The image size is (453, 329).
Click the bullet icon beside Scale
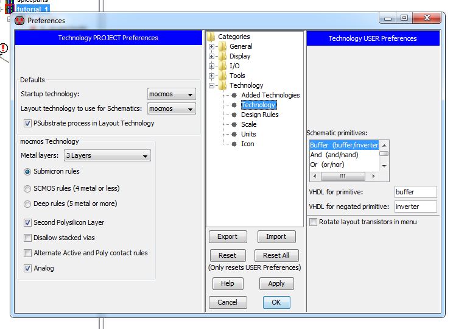pos(234,124)
